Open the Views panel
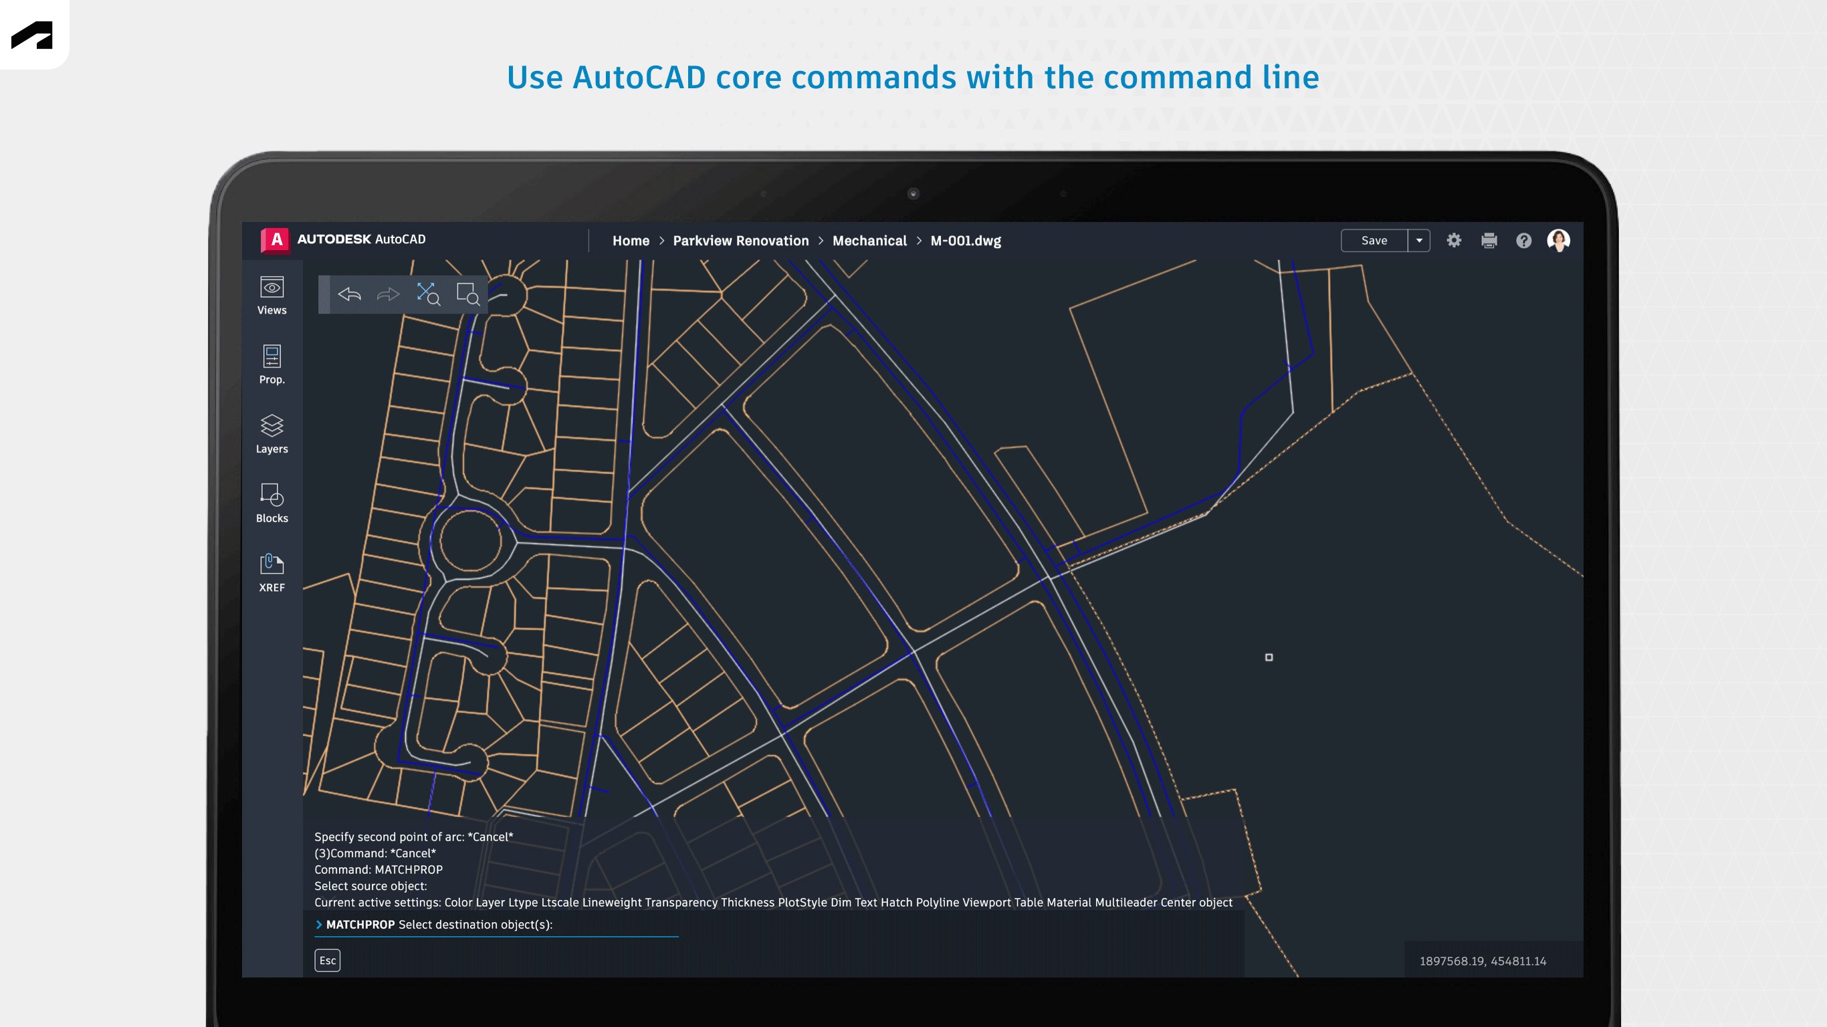1827x1027 pixels. tap(272, 294)
